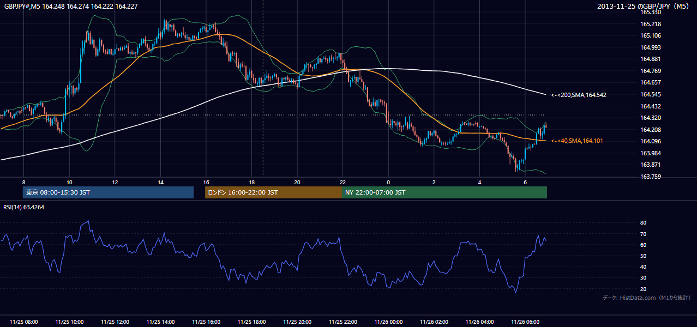This screenshot has width=697, height=327.
Task: Click RSI scale value 40
Action: coord(643,267)
